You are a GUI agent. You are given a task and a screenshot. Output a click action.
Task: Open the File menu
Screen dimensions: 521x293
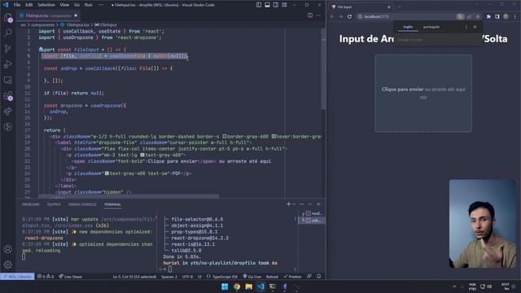(17, 5)
